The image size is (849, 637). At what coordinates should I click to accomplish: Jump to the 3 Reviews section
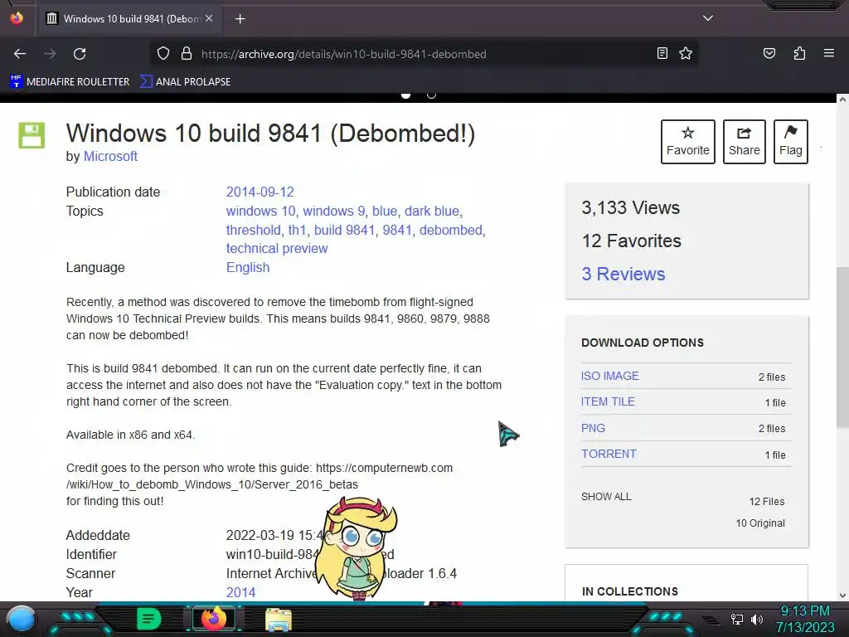[x=623, y=274]
